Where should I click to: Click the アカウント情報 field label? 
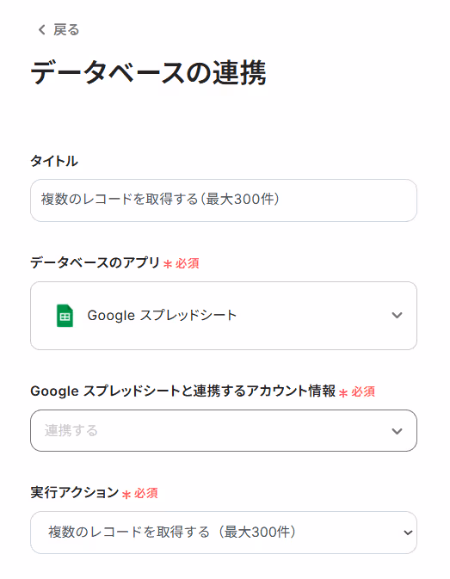[182, 391]
